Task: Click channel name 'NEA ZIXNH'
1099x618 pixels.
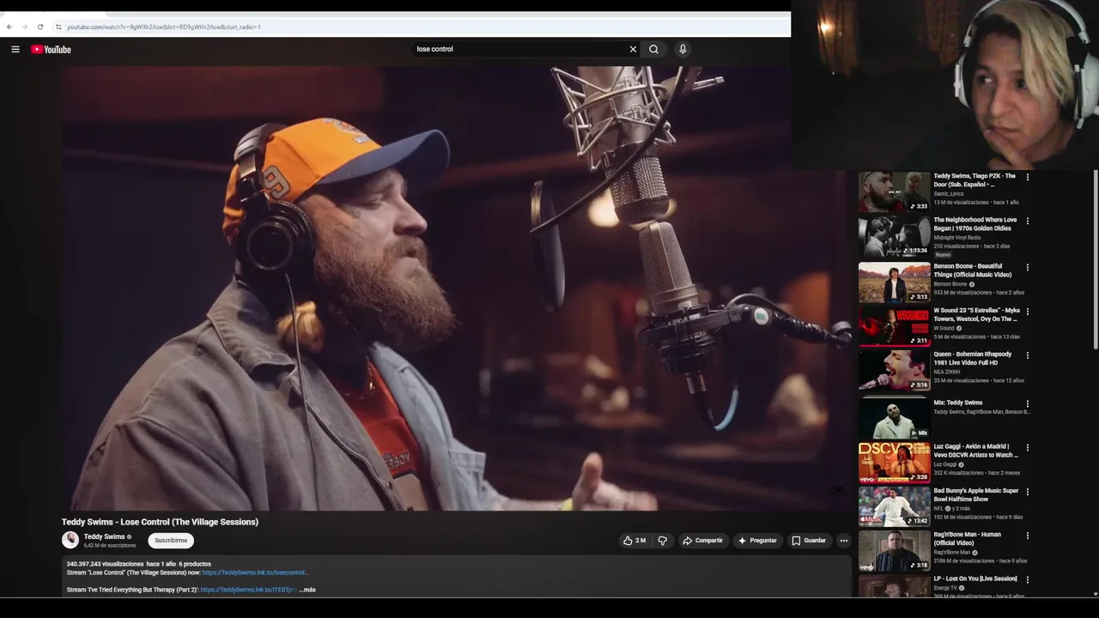Action: 947,372
